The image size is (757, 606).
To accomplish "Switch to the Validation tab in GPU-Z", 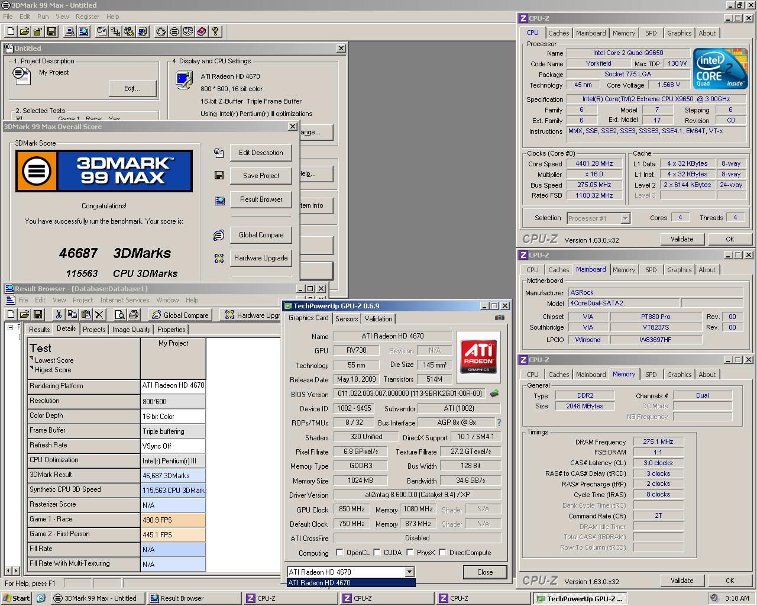I will click(x=378, y=318).
